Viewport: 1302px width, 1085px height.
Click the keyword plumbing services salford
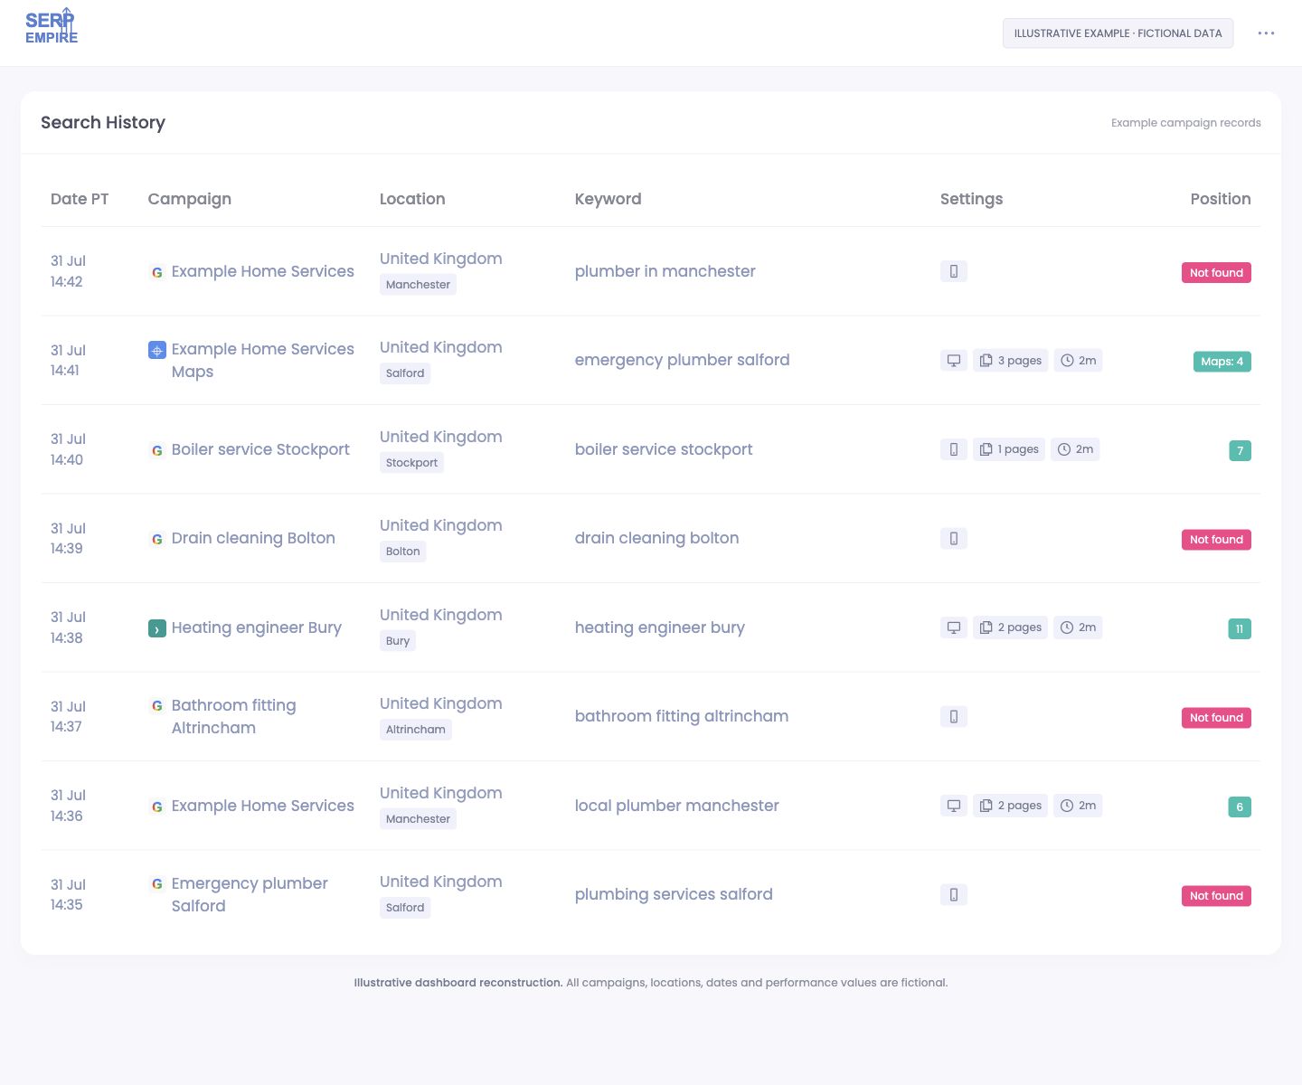674,894
